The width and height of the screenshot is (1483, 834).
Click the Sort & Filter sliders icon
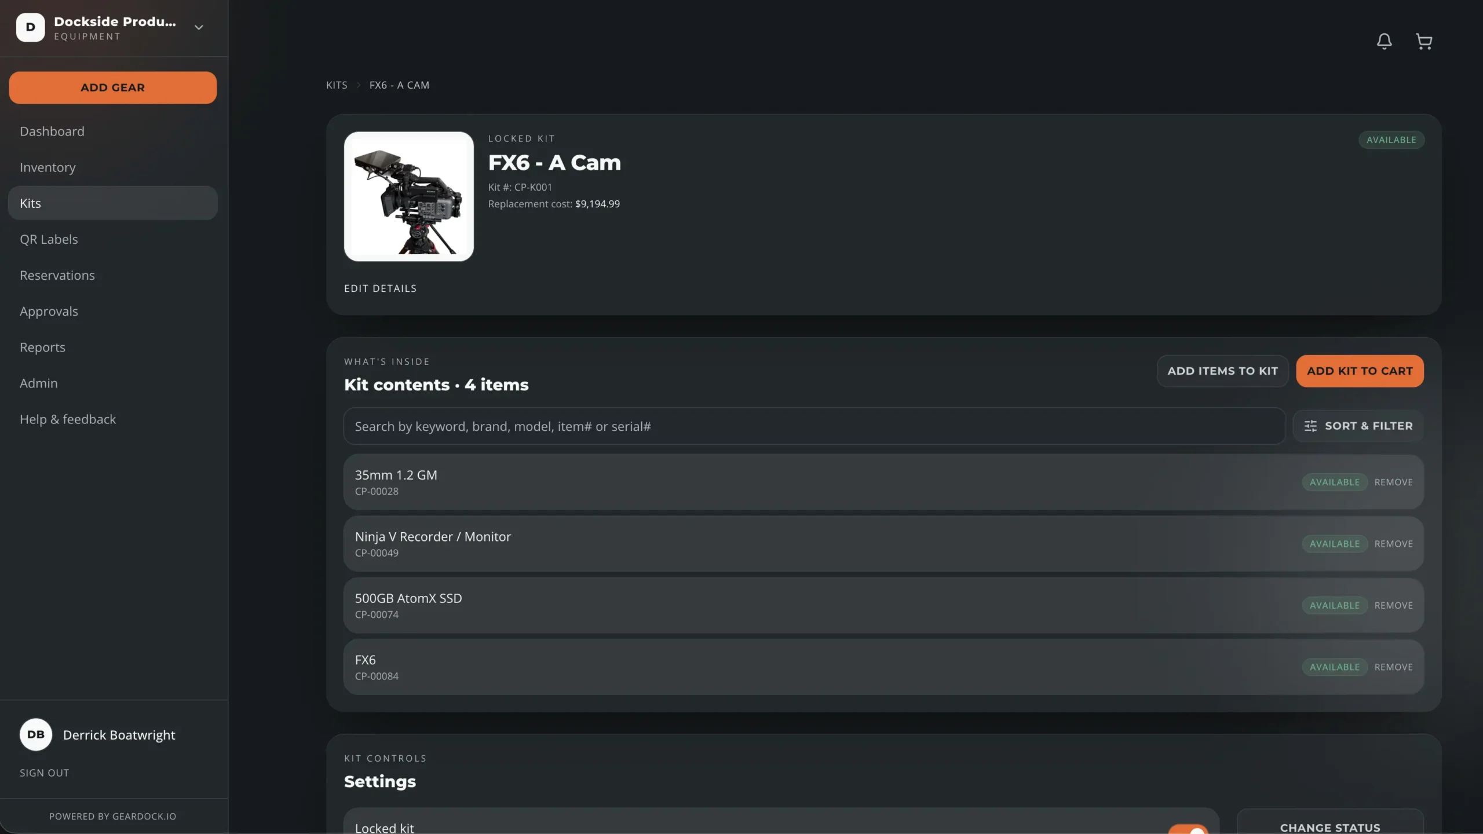click(1310, 426)
